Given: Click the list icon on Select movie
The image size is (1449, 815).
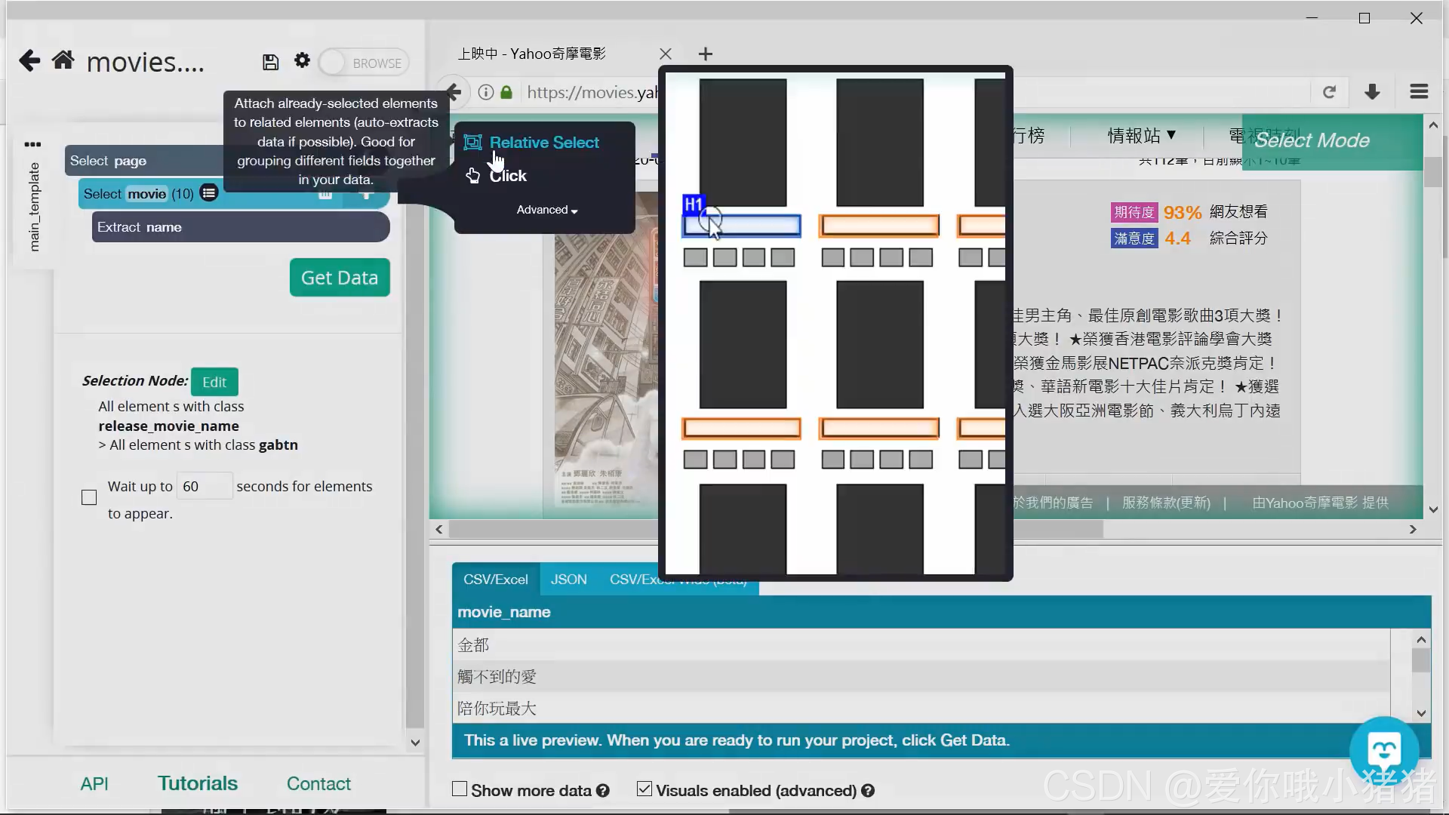Looking at the screenshot, I should coord(209,193).
